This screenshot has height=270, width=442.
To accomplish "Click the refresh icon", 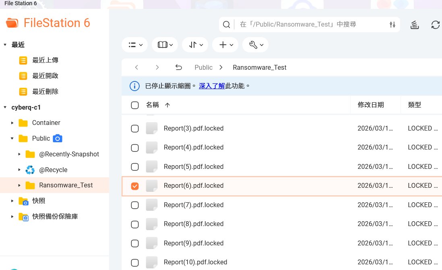I will [x=435, y=25].
